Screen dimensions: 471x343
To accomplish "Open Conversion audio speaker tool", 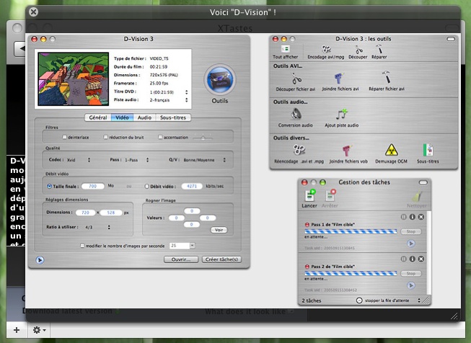I will coord(296,115).
